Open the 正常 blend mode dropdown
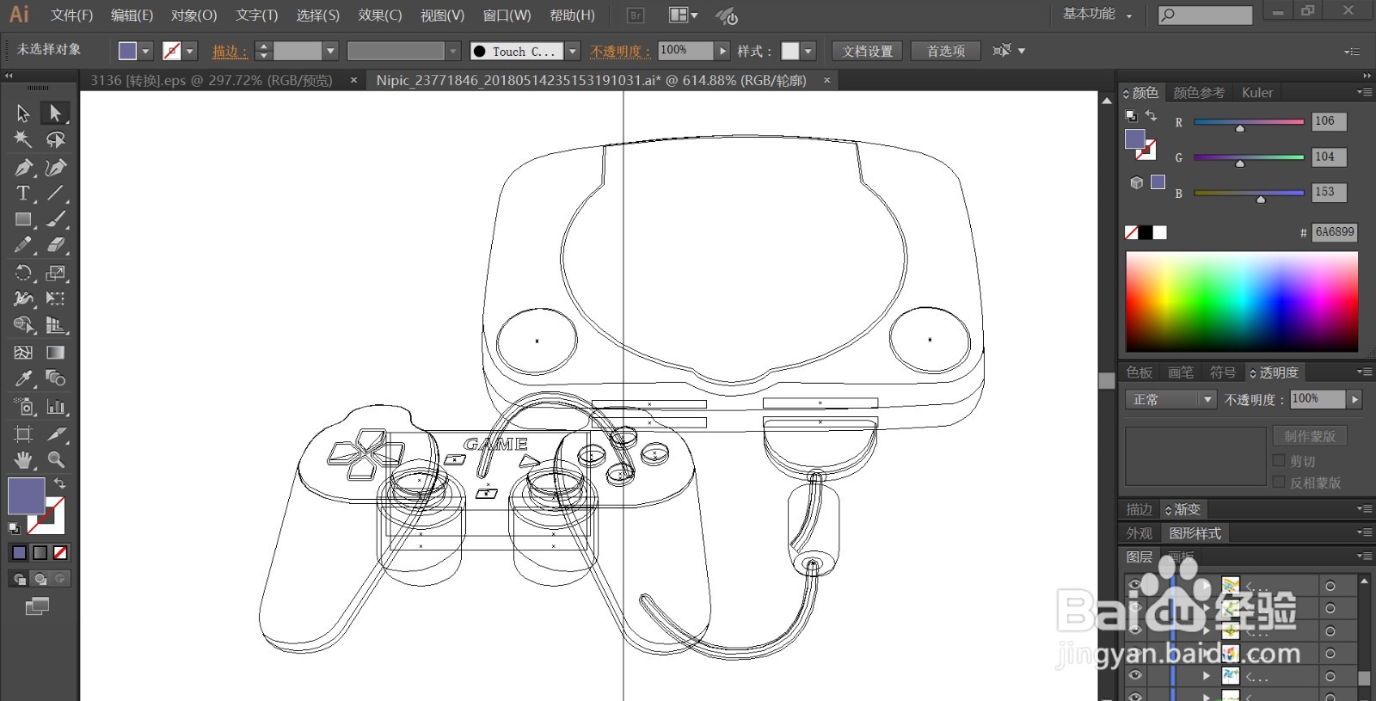This screenshot has height=701, width=1376. point(1170,400)
